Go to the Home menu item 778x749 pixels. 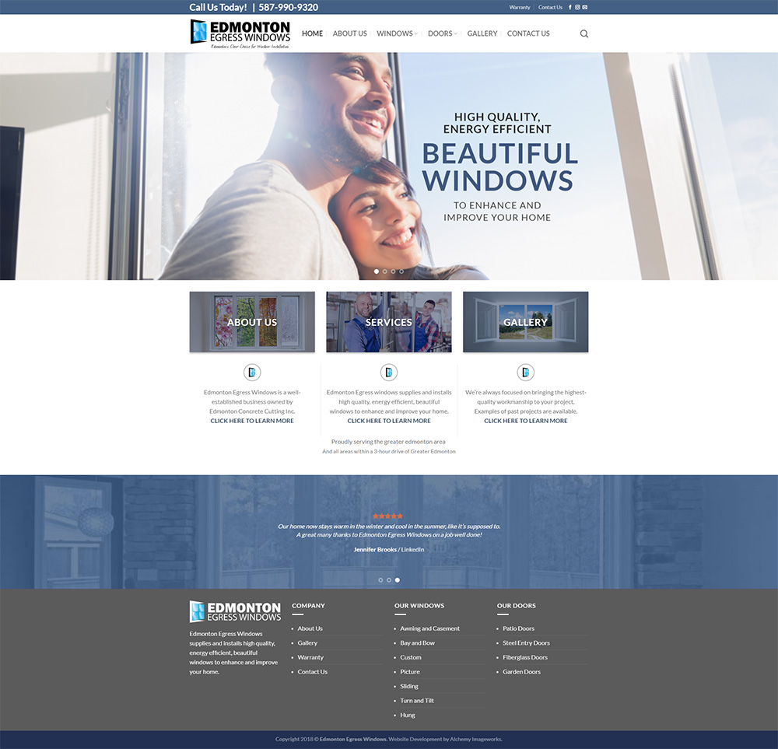click(x=312, y=33)
